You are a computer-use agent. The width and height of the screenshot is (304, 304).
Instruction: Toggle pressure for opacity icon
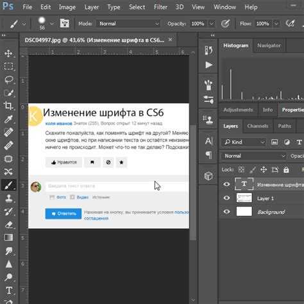225,23
